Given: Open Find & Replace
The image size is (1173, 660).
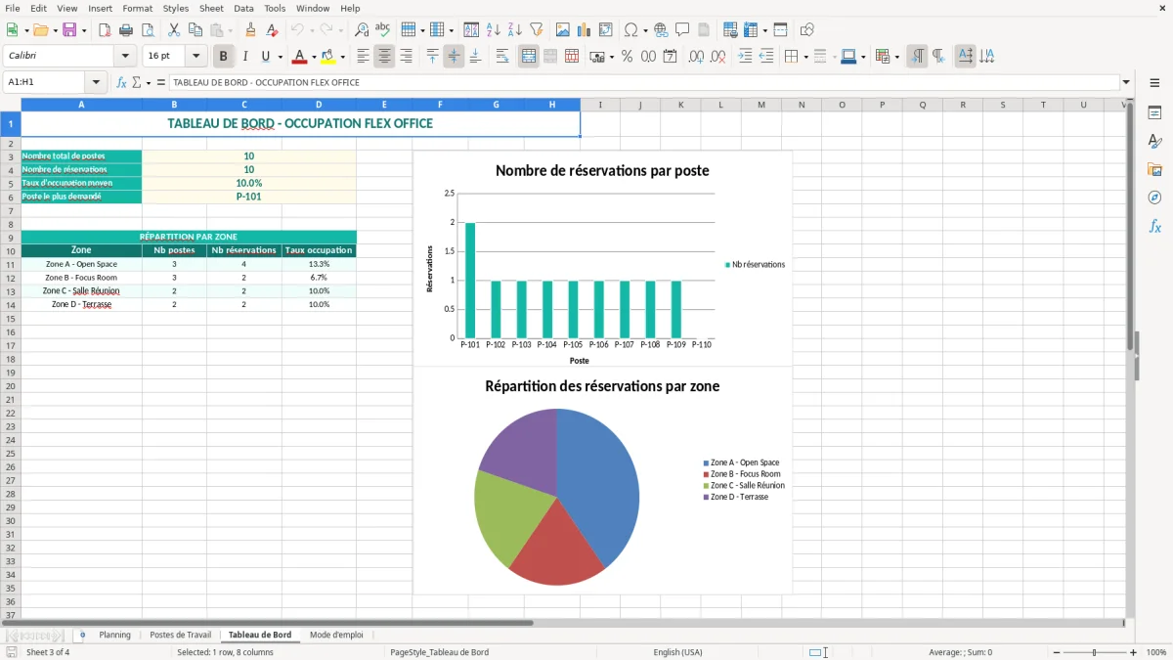Looking at the screenshot, I should 362,30.
